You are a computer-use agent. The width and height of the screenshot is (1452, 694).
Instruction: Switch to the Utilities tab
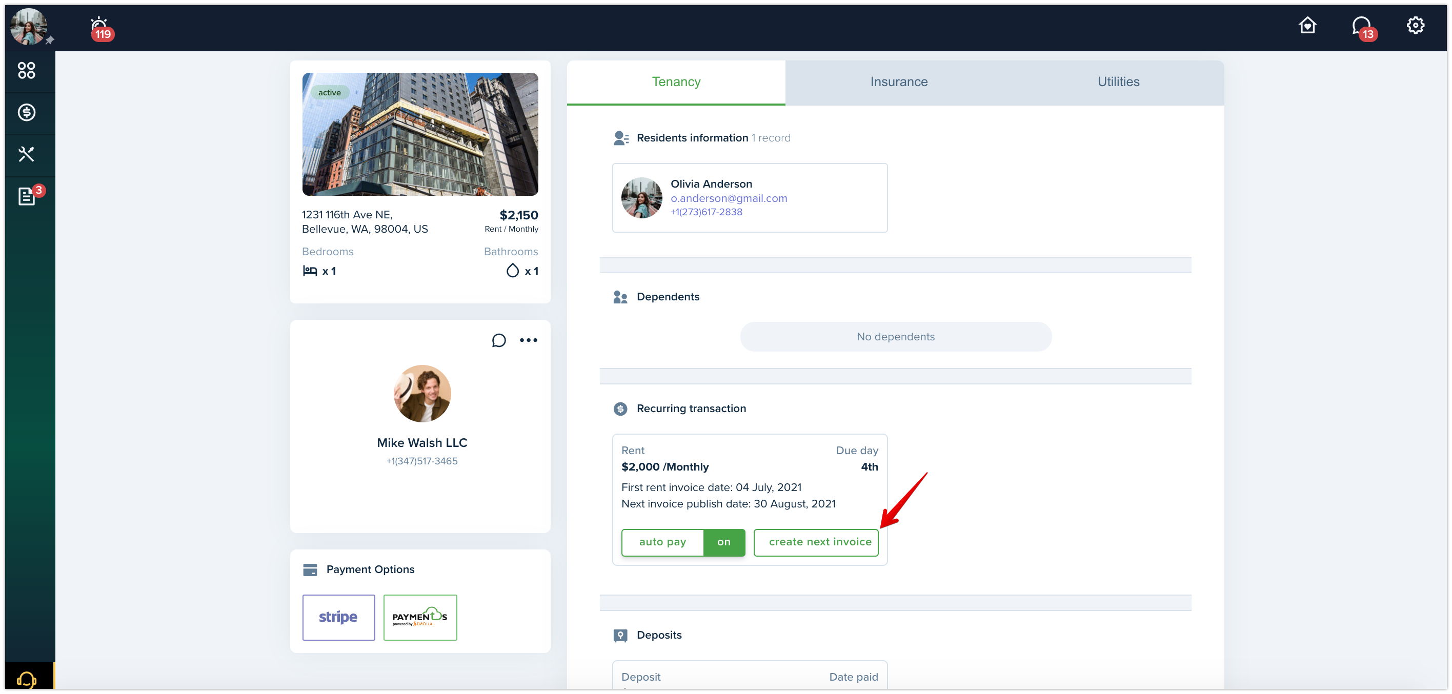pyautogui.click(x=1118, y=82)
